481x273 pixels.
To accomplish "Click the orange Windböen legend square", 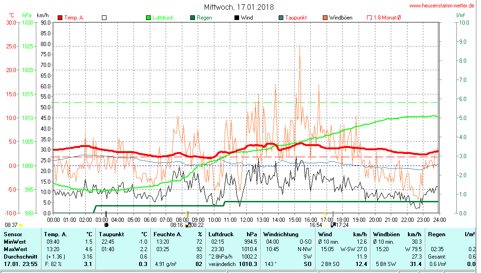I will click(x=325, y=18).
